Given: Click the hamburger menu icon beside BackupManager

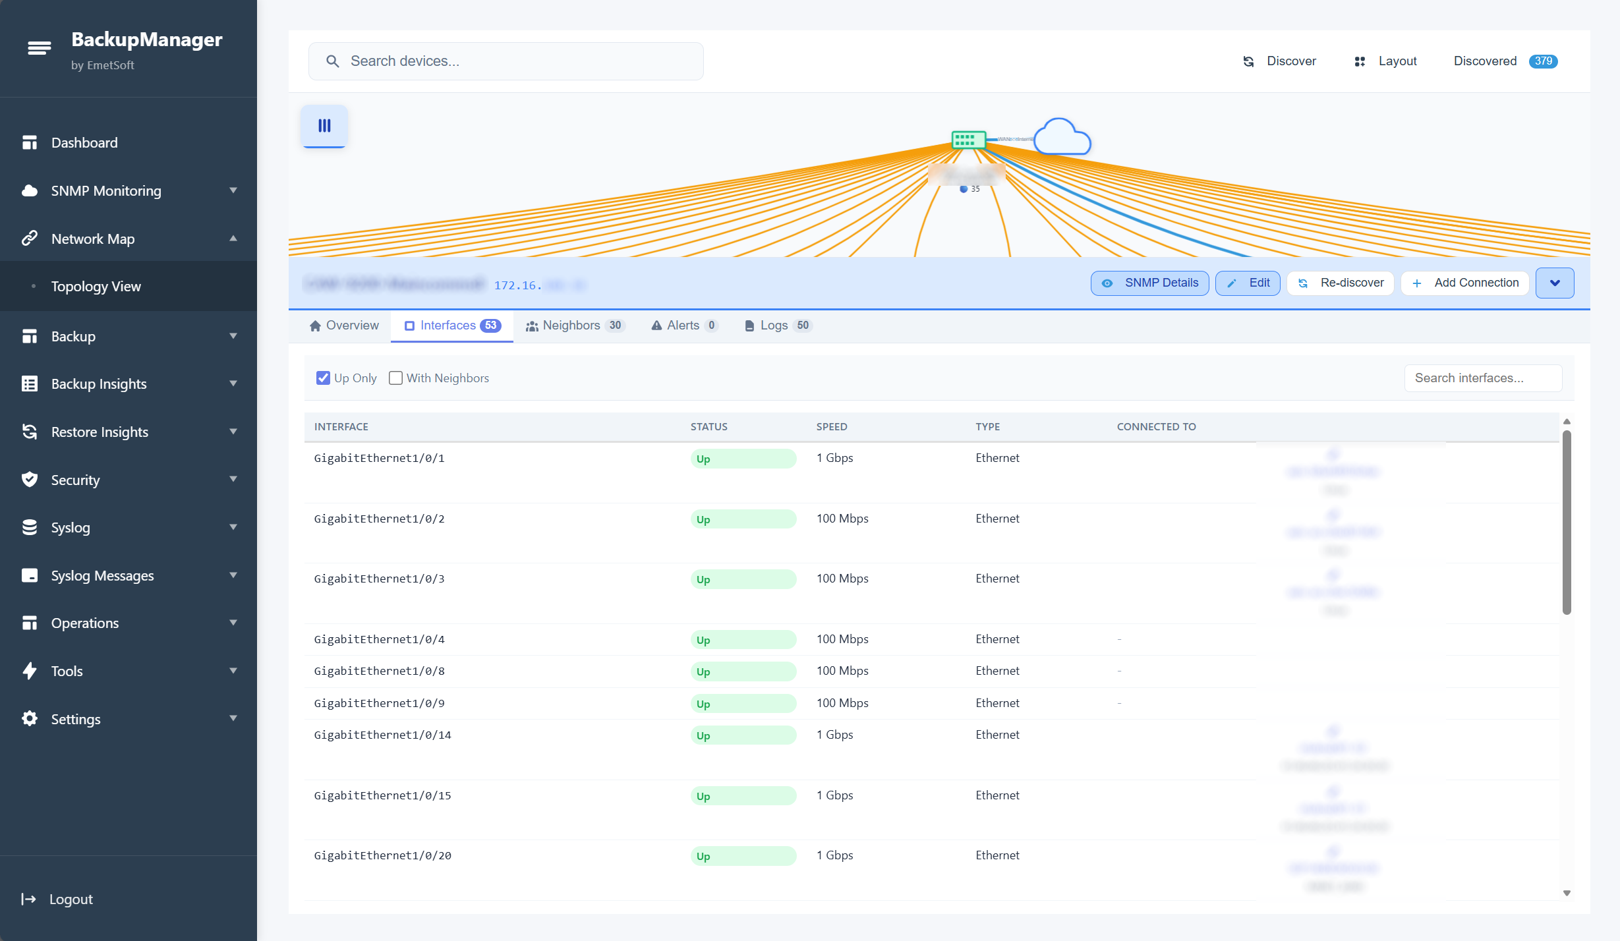Looking at the screenshot, I should click(39, 47).
